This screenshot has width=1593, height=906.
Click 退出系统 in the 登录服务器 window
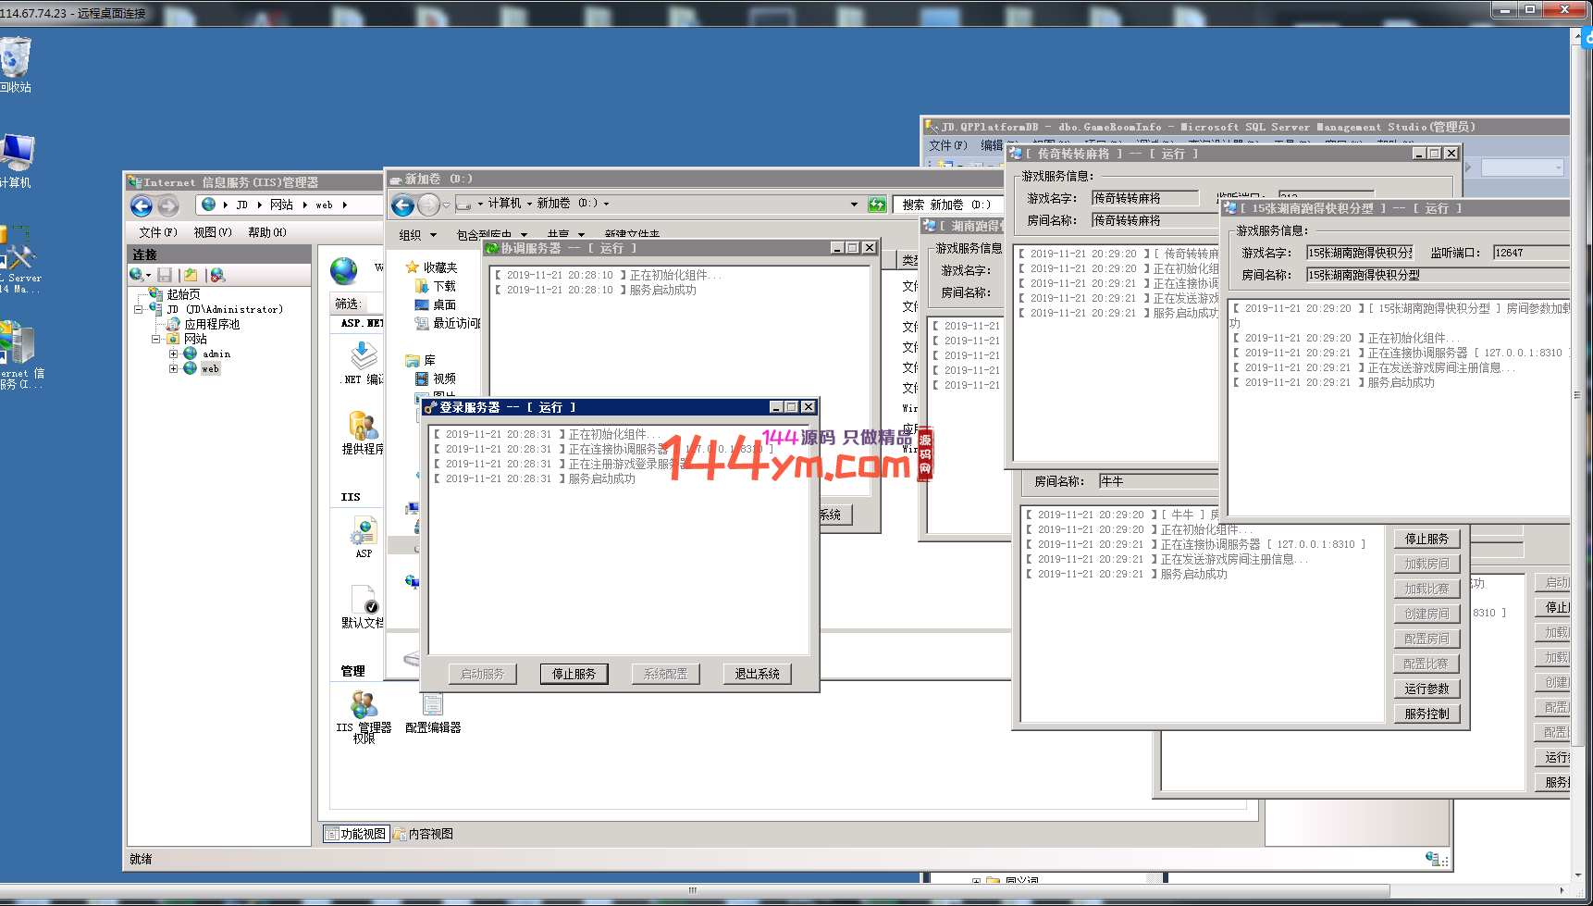(757, 674)
